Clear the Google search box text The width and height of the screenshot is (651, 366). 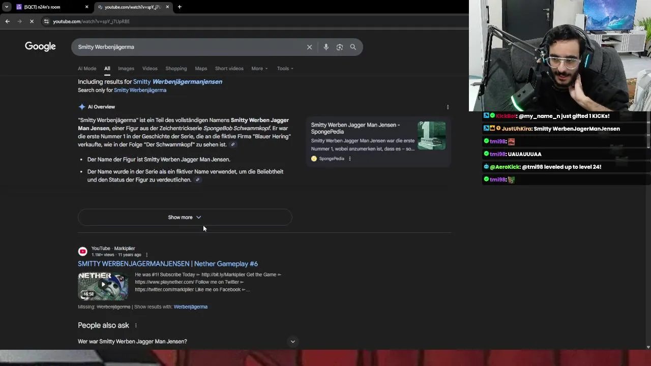(x=309, y=47)
